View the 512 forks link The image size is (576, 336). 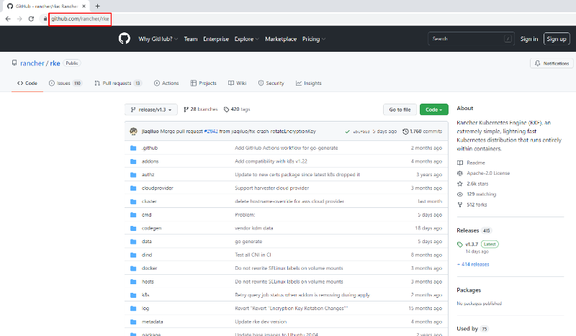(477, 204)
